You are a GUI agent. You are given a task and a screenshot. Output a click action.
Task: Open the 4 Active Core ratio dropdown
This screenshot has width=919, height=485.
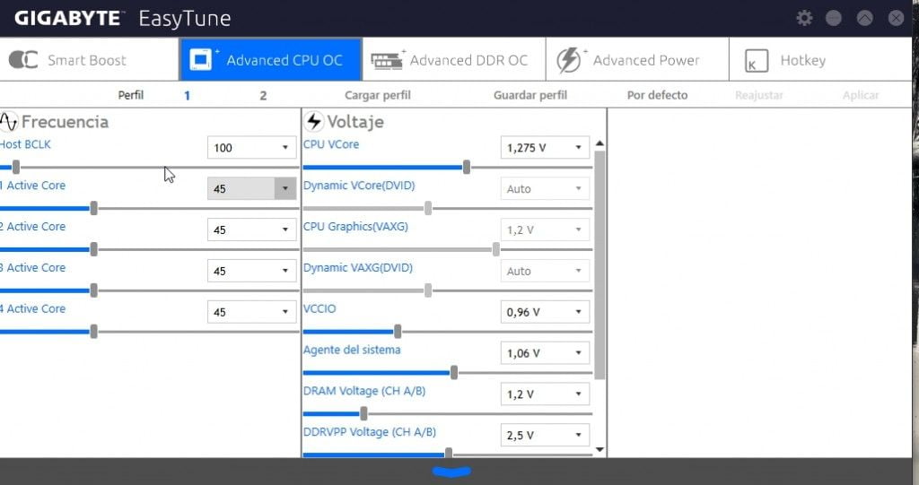tap(252, 312)
